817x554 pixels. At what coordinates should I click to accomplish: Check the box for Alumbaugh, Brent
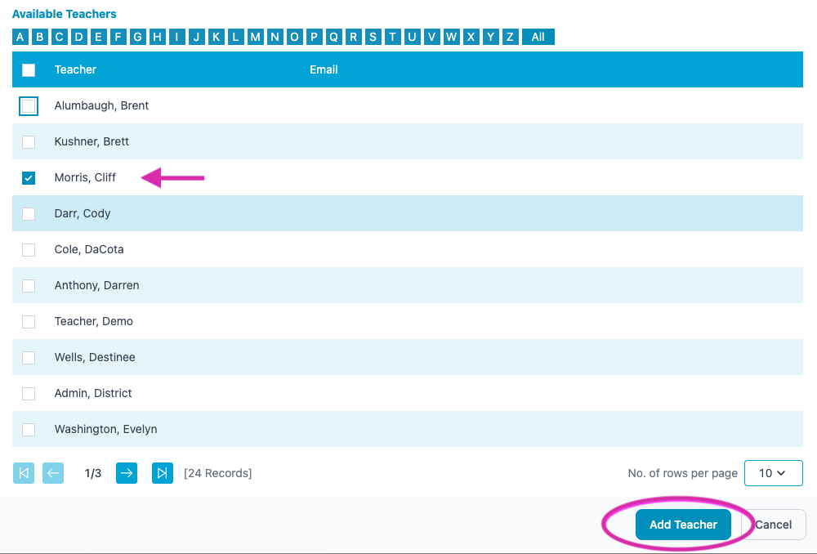29,105
